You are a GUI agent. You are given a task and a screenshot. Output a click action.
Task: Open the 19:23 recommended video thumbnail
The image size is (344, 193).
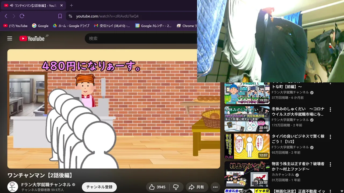(x=247, y=93)
